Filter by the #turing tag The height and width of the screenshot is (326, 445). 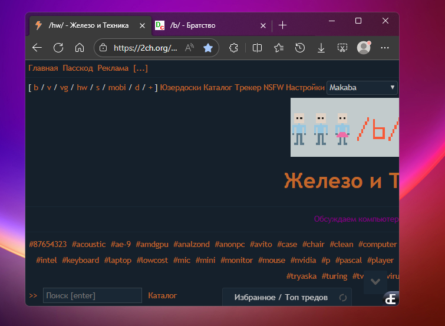(x=334, y=276)
